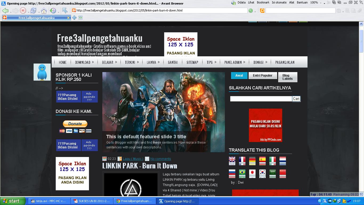Translate blog using the Spanish flag
The height and width of the screenshot is (205, 364).
click(x=262, y=161)
